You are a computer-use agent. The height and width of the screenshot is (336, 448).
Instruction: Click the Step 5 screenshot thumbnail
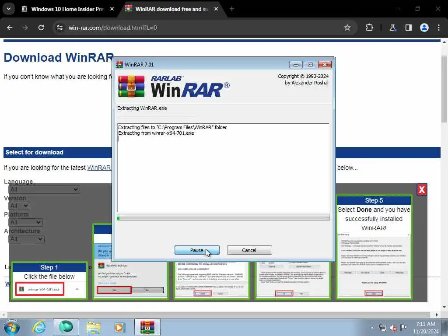[x=374, y=266]
